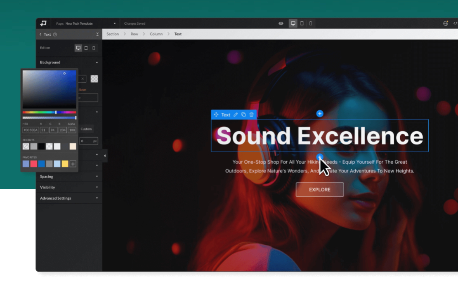Click the Alpha field showing 100

72,130
